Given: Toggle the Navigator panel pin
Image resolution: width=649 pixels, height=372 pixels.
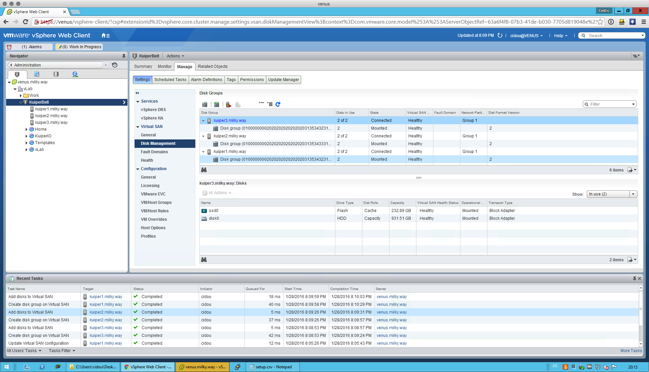Looking at the screenshot, I should tap(124, 56).
